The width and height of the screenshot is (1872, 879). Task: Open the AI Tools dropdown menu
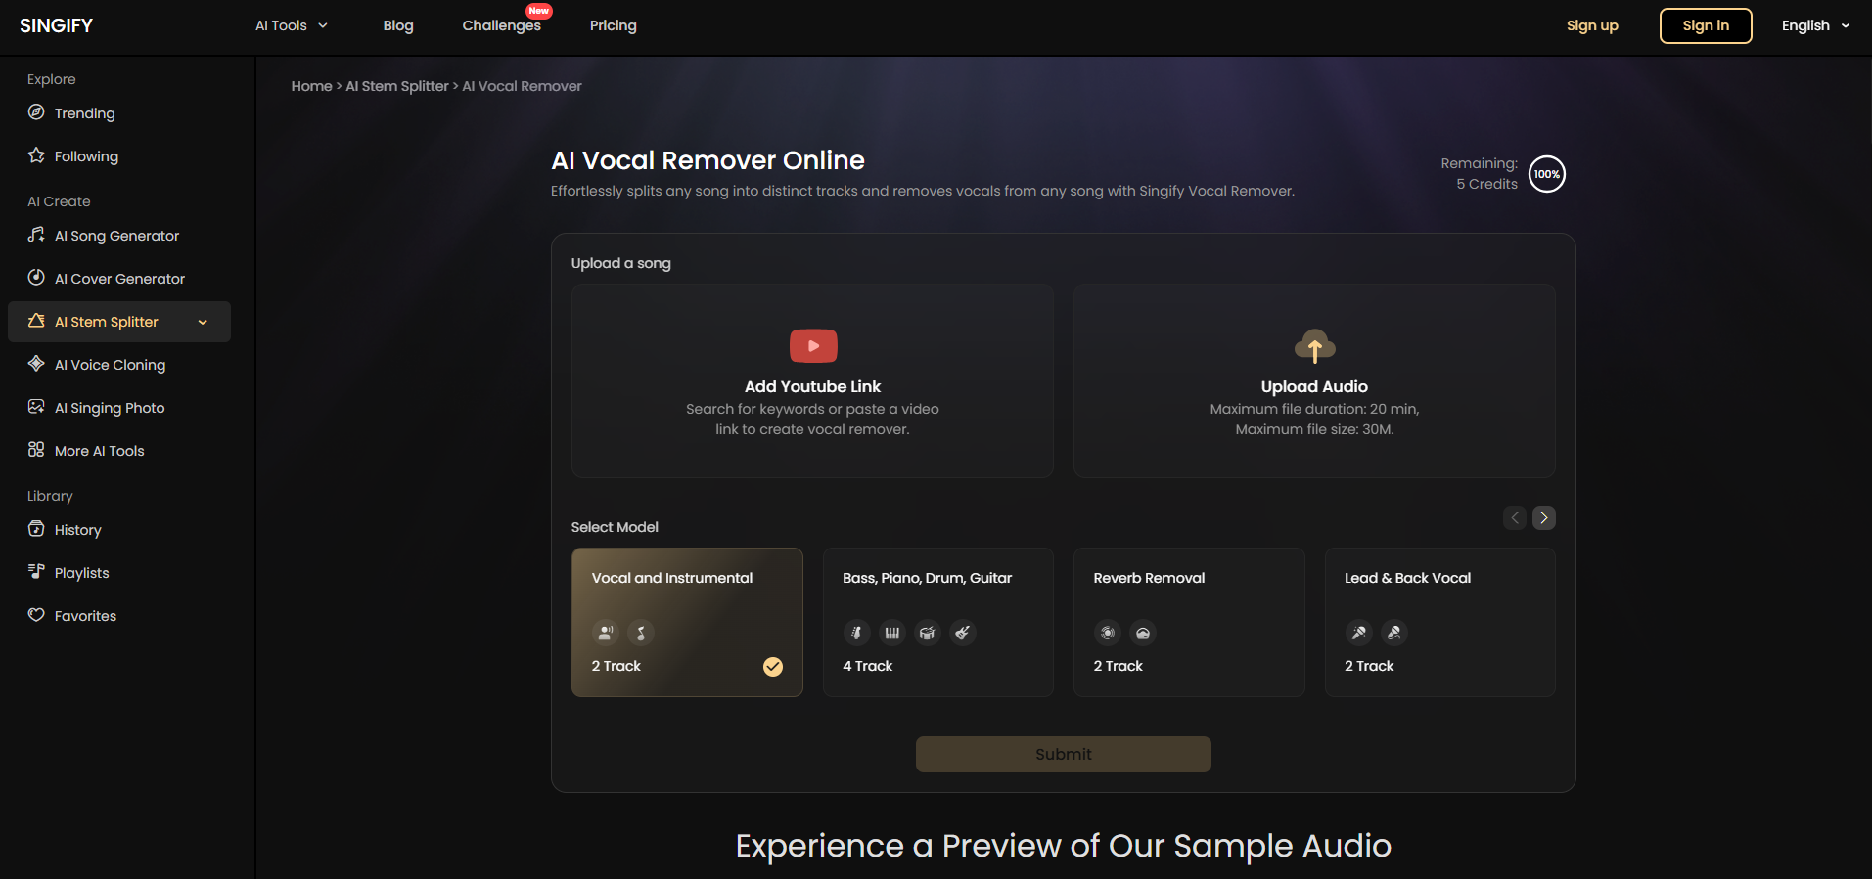[x=292, y=25]
